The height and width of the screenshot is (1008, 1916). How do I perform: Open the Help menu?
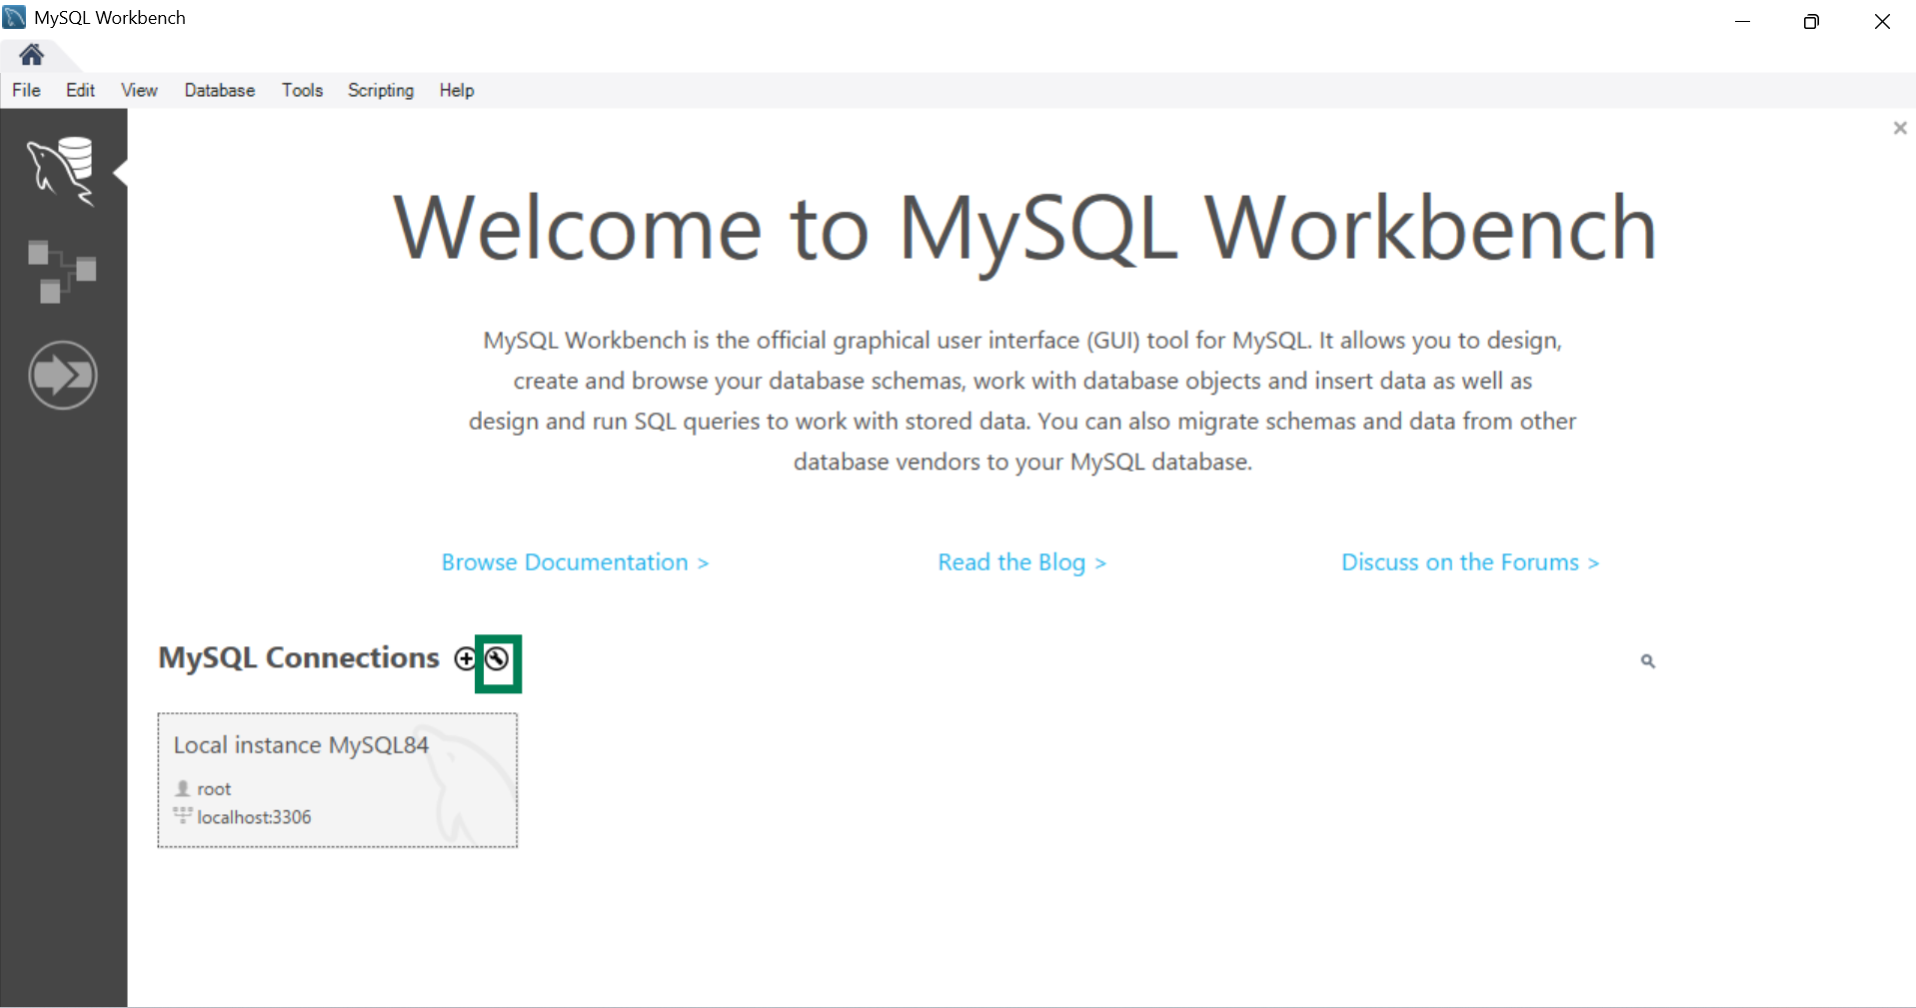456,90
